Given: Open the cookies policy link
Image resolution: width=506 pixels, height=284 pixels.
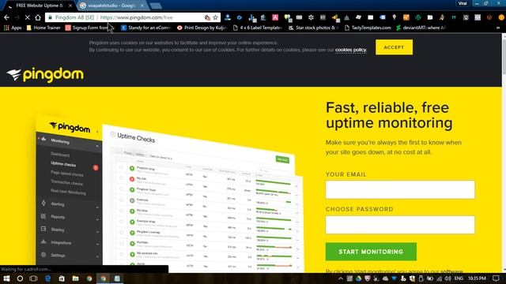Looking at the screenshot, I should pyautogui.click(x=351, y=50).
